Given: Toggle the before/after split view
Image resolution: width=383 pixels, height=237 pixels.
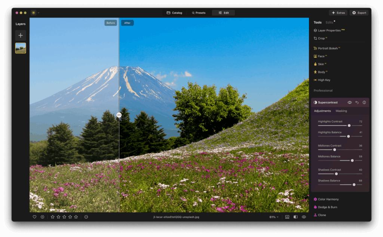Looking at the screenshot, I should coord(295,217).
